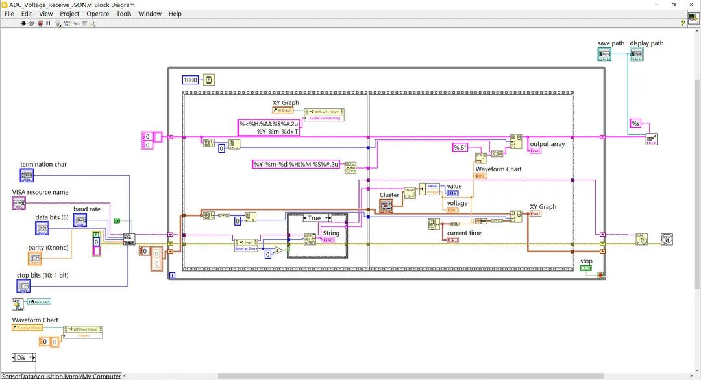
Task: Select the simple error handler node
Action: click(667, 239)
